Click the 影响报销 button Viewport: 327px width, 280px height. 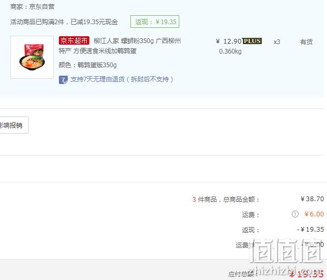click(13, 125)
